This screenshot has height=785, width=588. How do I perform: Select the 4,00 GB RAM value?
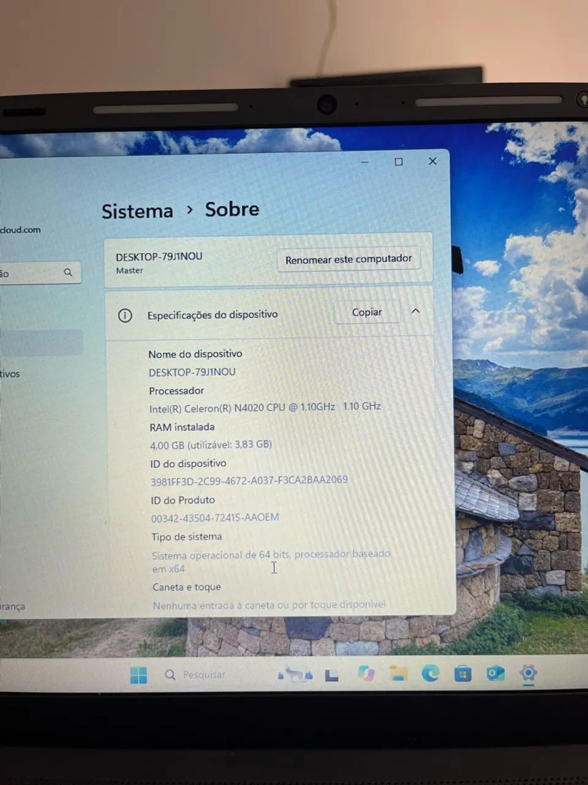211,445
